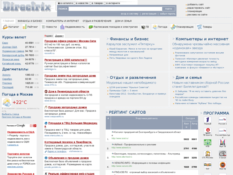The height and width of the screenshot is (175, 233).
Task: Open headline 'Моуринью нашел непобедимого'
Action: [131, 83]
